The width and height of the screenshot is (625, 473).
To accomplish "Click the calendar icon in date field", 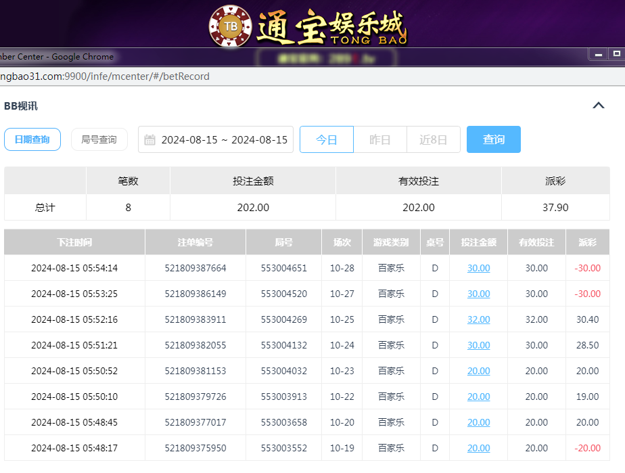I will [x=150, y=140].
